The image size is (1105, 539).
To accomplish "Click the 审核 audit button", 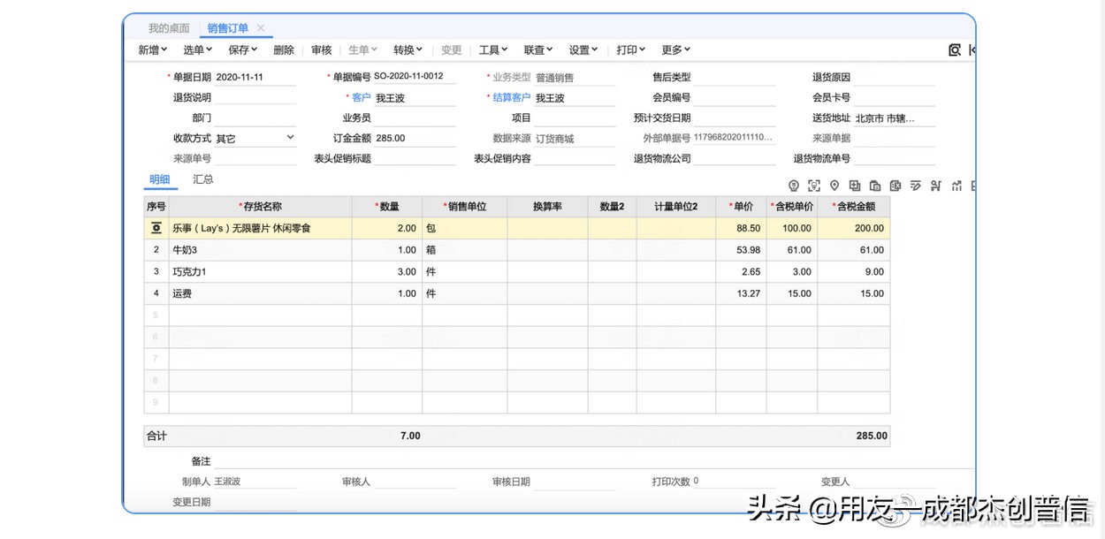I will [321, 50].
